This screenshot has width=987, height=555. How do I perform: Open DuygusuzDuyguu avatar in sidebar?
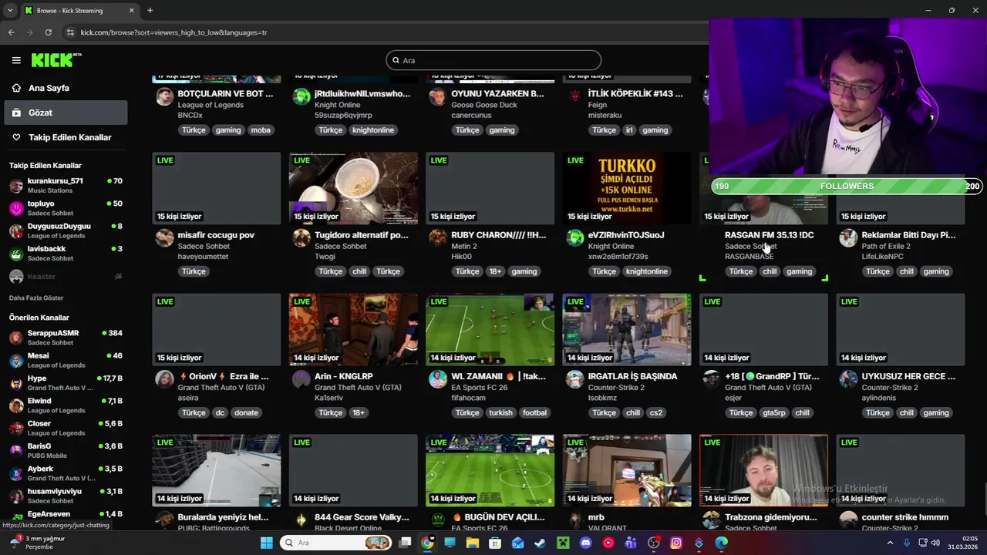16,231
